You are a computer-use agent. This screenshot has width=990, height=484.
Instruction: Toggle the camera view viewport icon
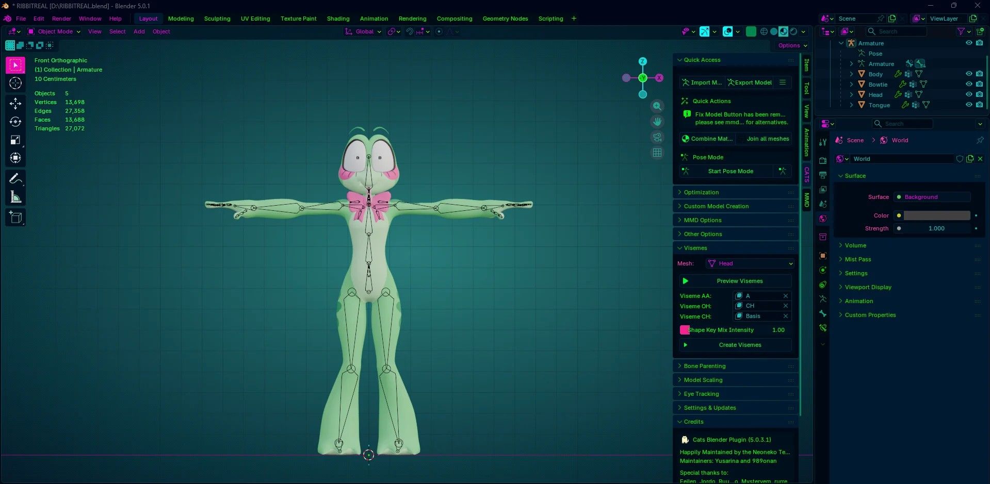click(x=657, y=137)
